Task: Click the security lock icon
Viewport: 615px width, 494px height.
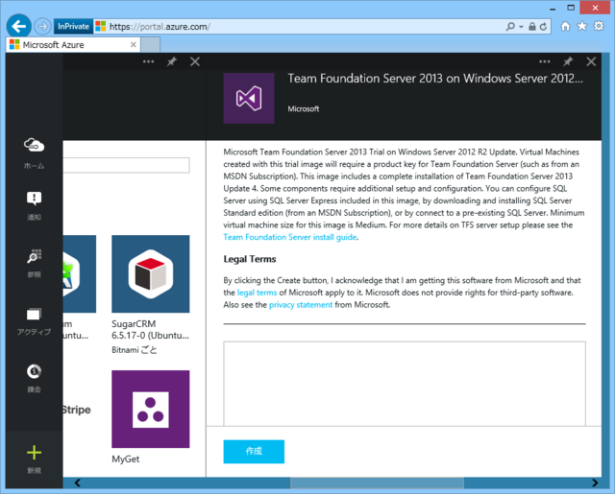Action: [x=531, y=26]
